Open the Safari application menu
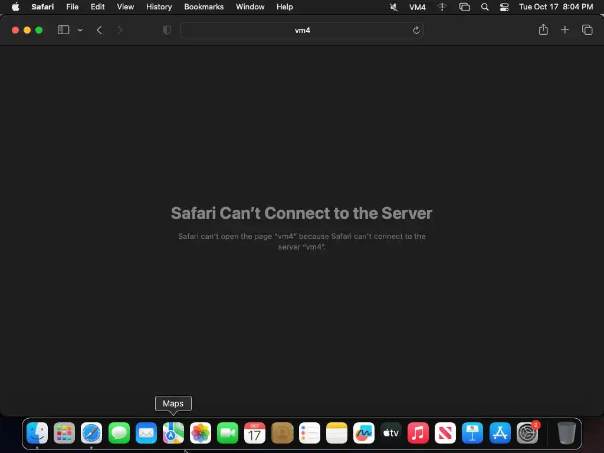This screenshot has height=453, width=604. [x=42, y=6]
